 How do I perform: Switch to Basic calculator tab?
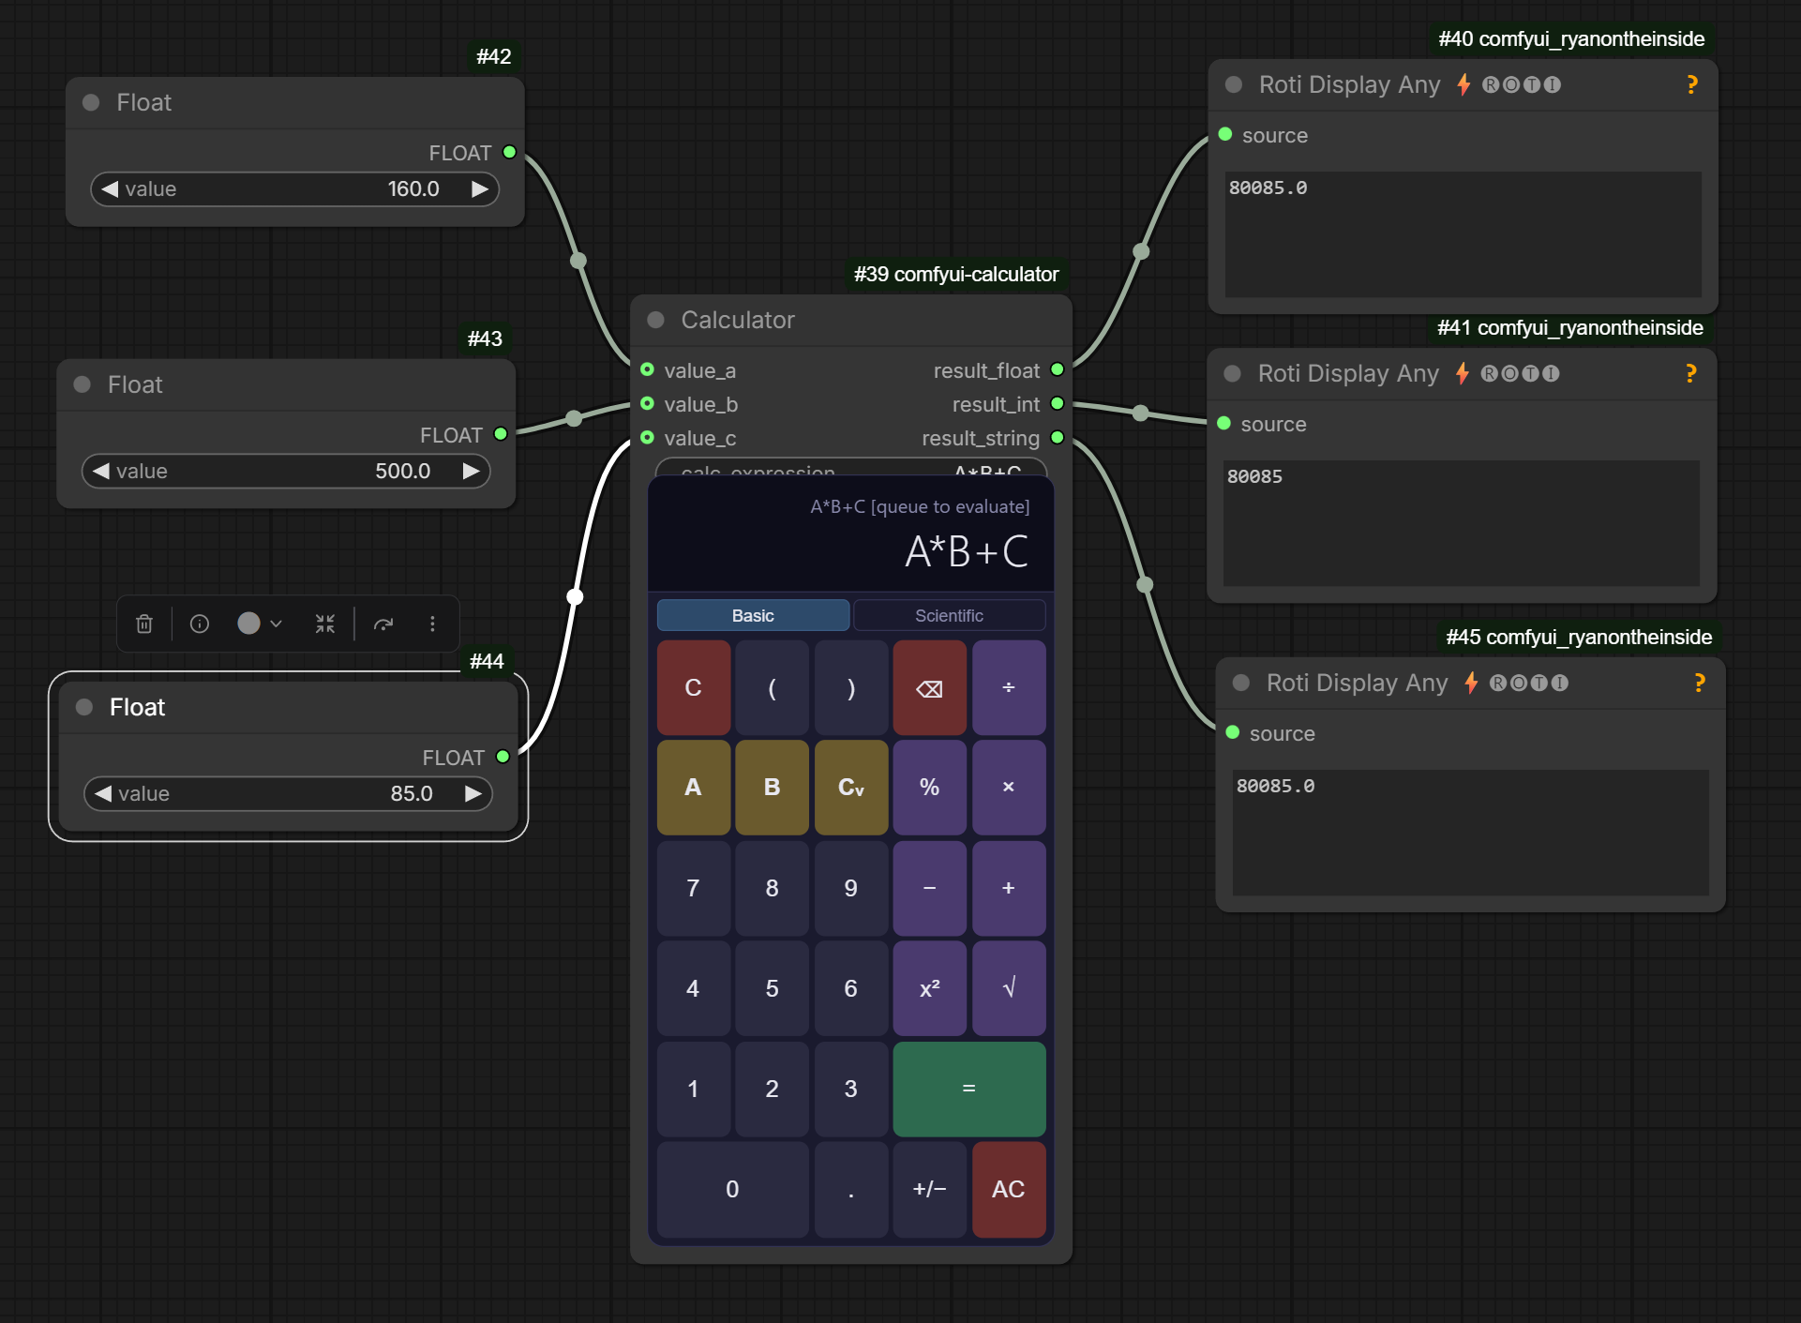(x=753, y=615)
